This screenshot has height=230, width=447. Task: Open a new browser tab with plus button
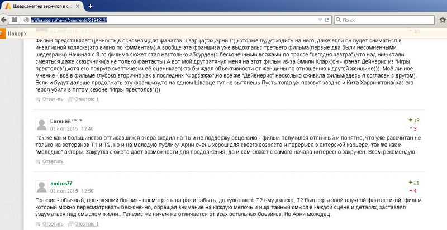(91, 6)
